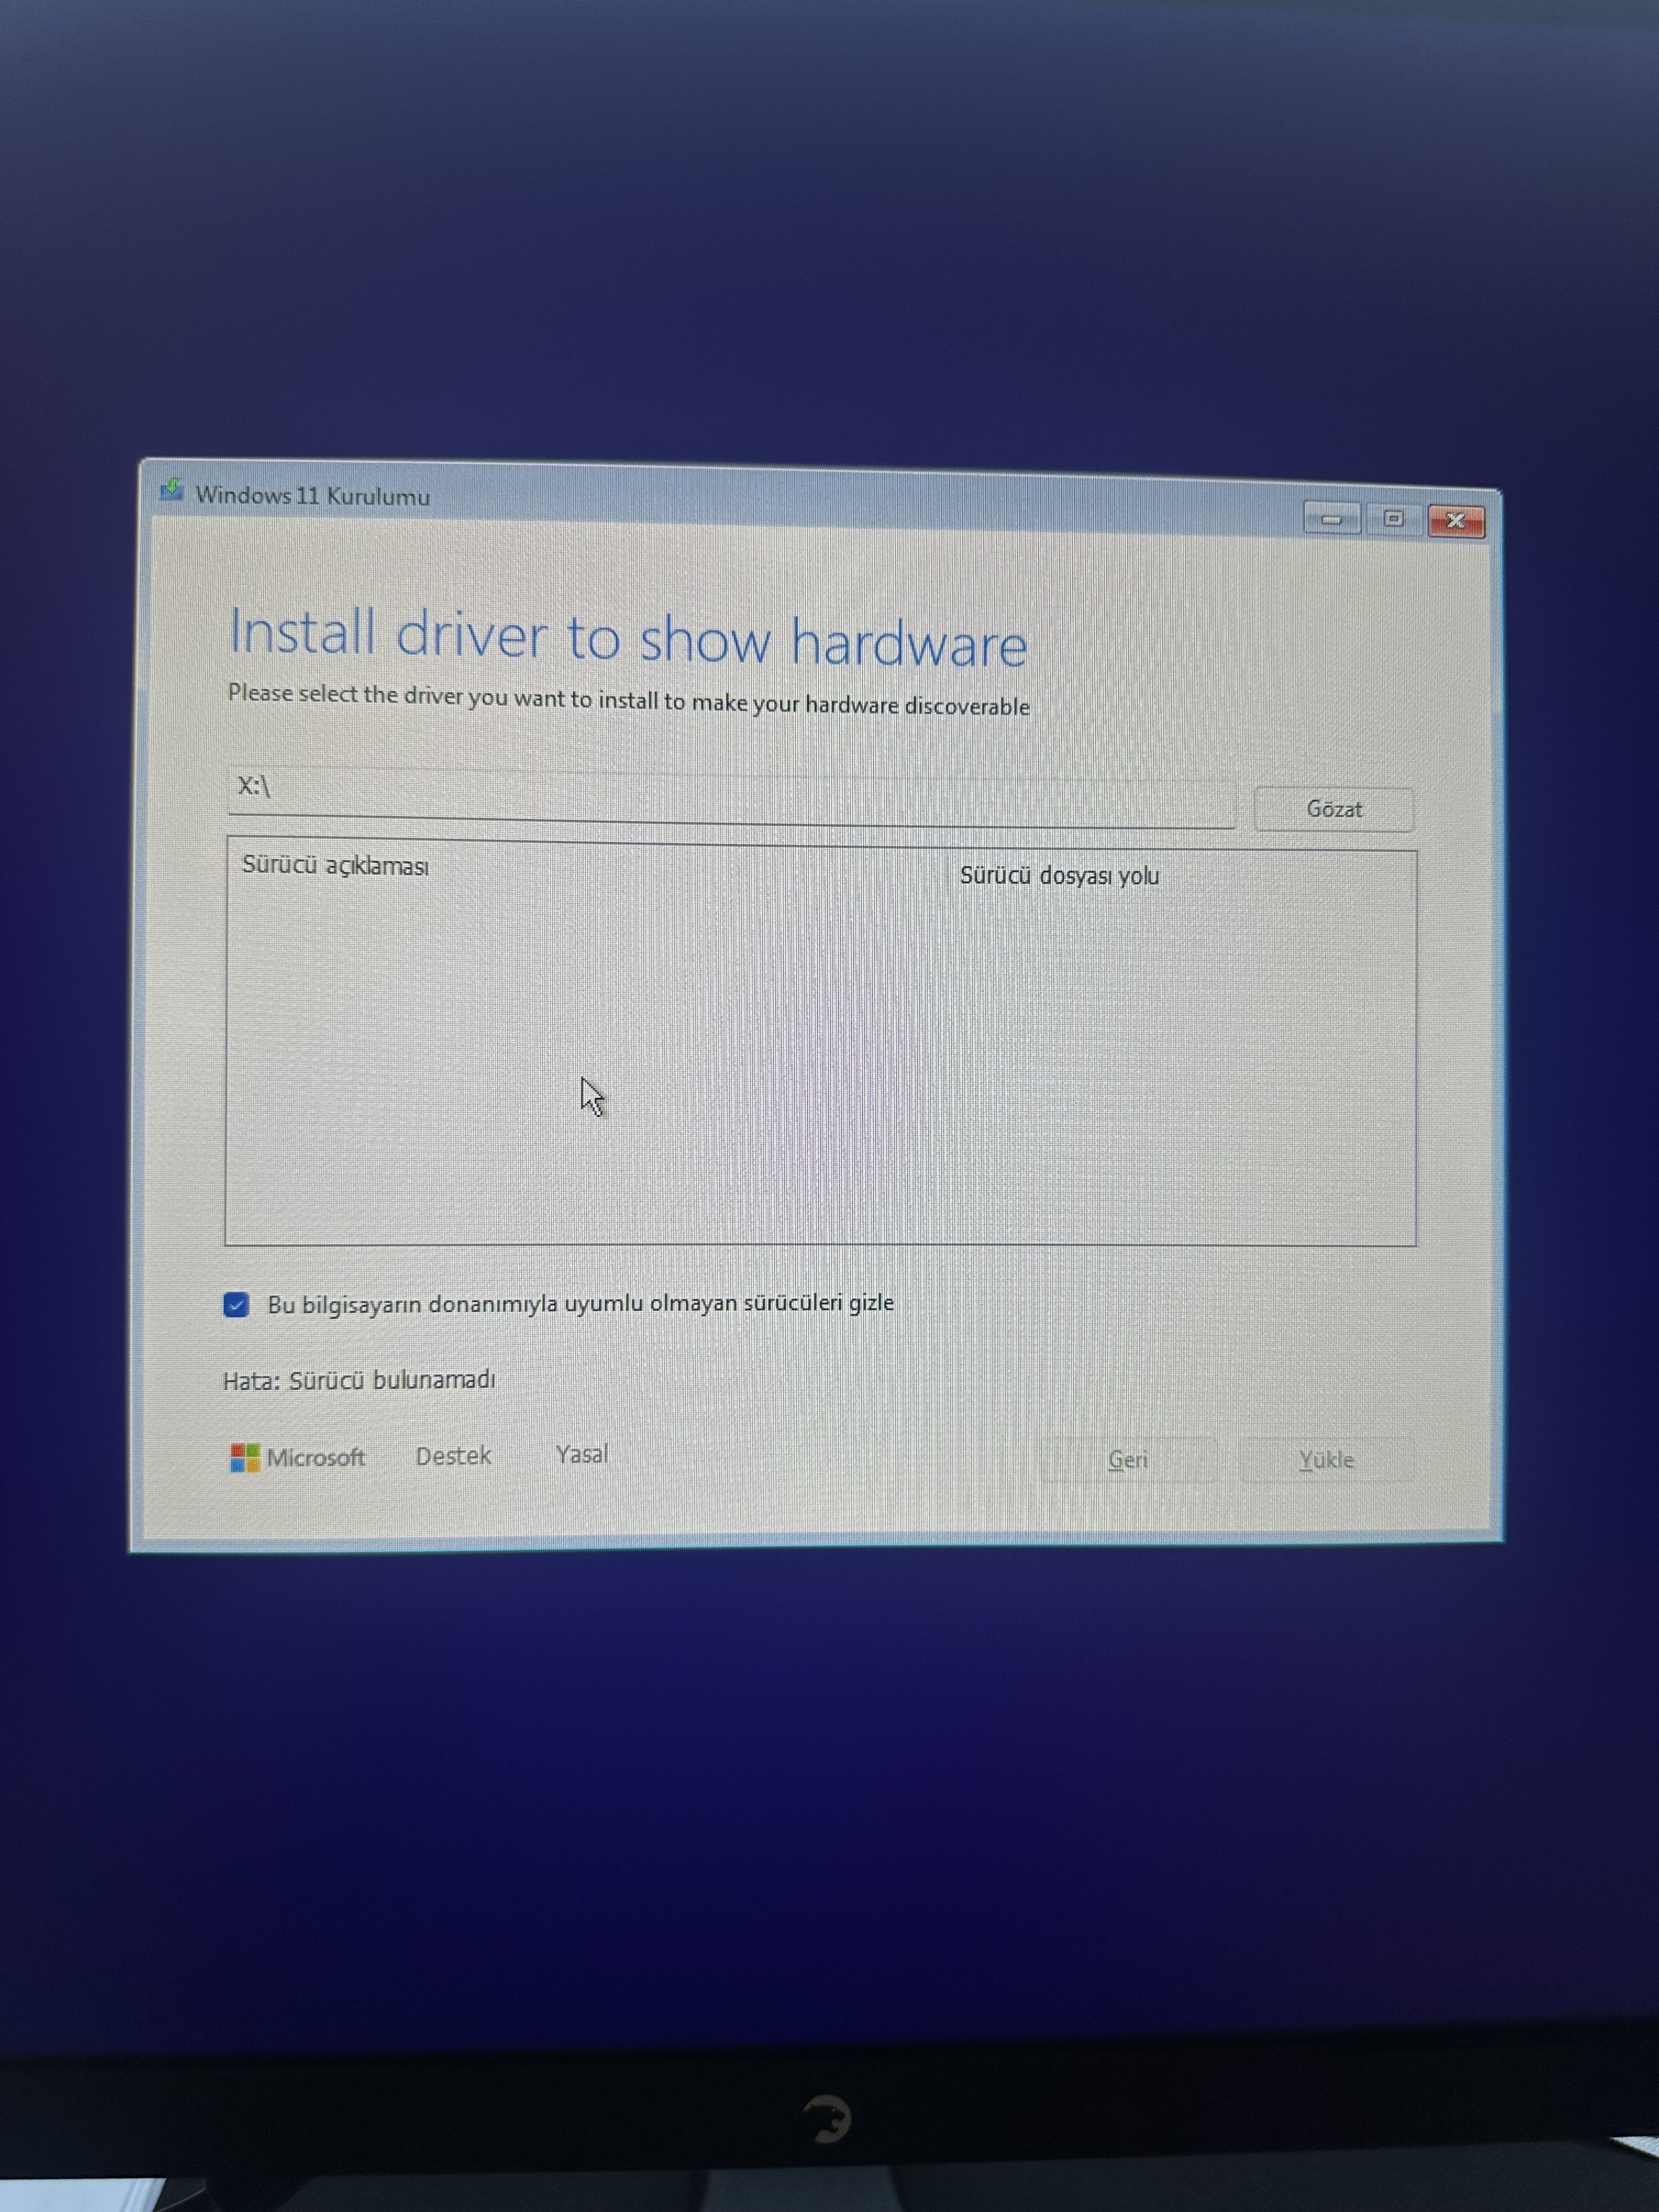Maximize the Windows 11 Kurulumu window
The image size is (1659, 2212).
coord(1393,518)
